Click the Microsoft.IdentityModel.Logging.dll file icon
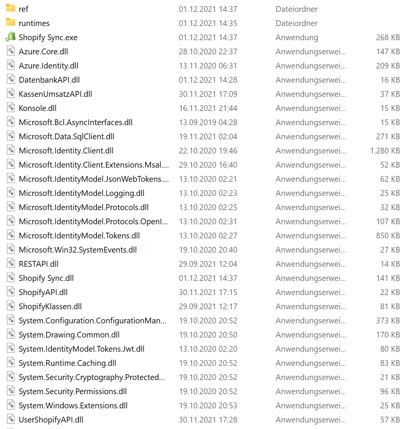This screenshot has height=429, width=407. coord(11,192)
